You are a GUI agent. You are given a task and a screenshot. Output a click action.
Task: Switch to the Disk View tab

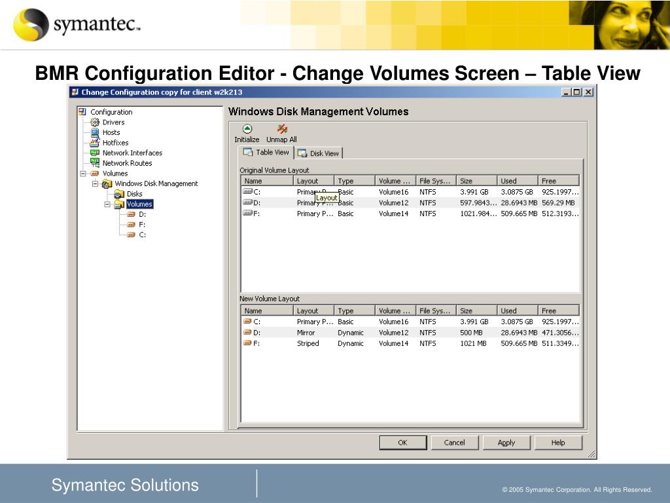(319, 153)
